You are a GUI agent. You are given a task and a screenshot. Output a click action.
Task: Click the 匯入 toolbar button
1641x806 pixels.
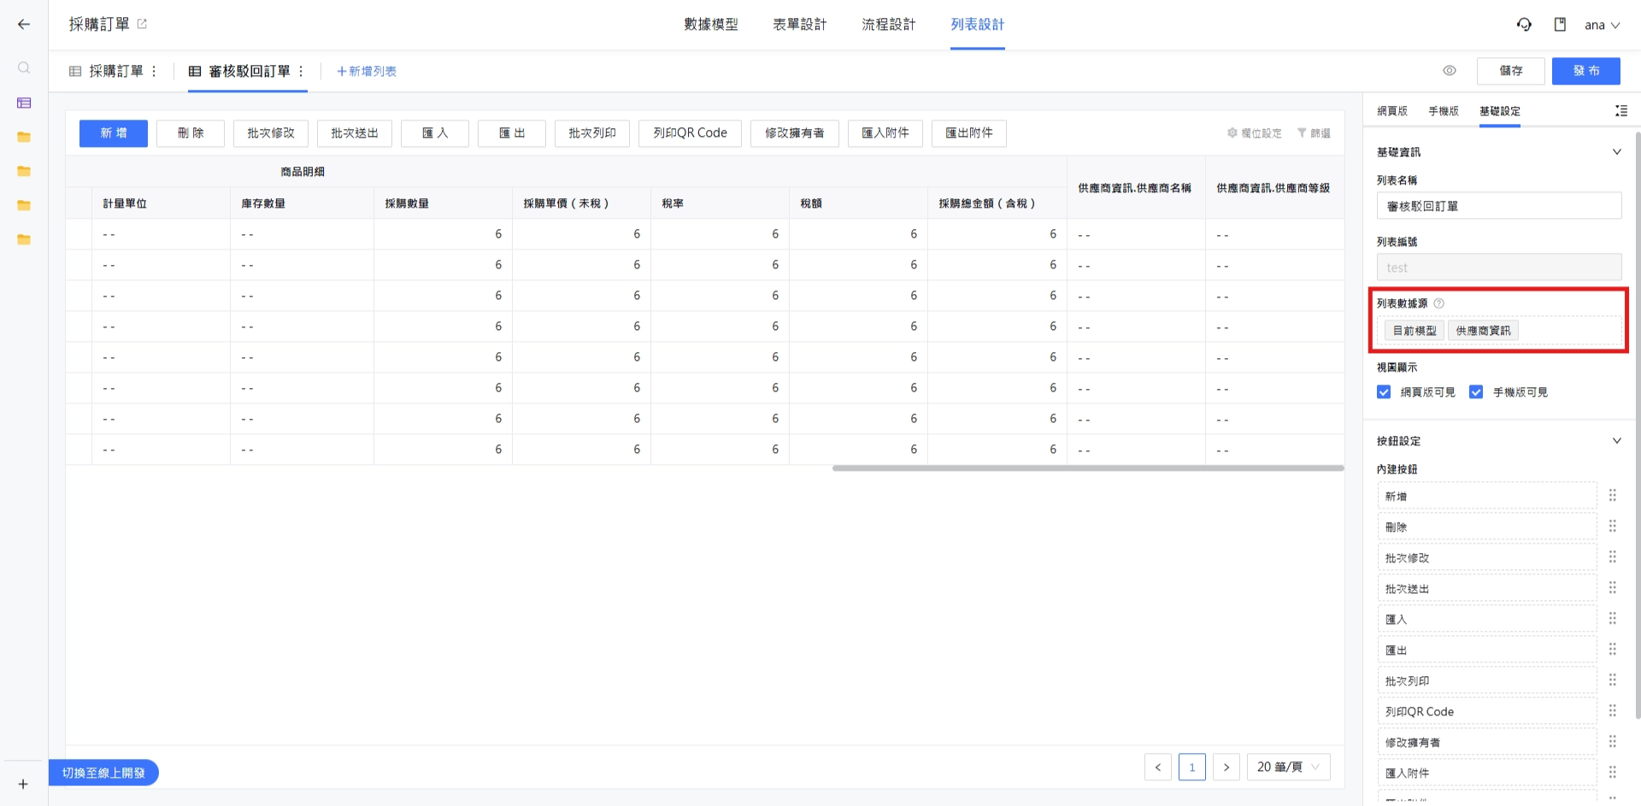(435, 133)
